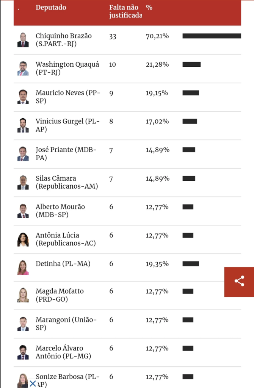This screenshot has height=388, width=254.
Task: Click the blue X dismiss icon
Action: (33, 383)
